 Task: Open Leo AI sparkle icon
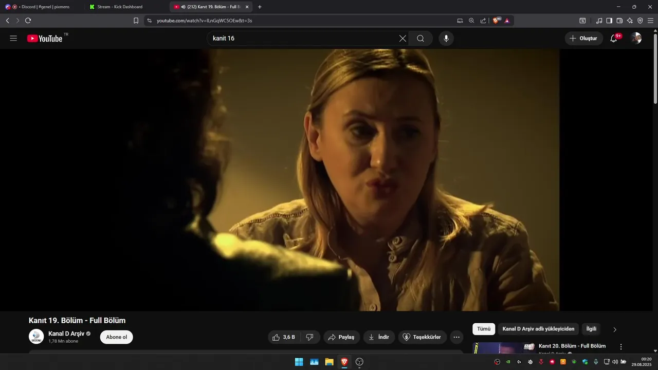(630, 21)
